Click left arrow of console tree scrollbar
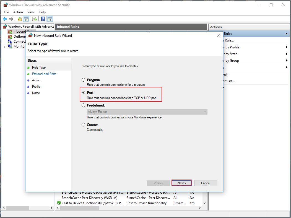Viewport: 291px width, 218px height. (x=4, y=208)
